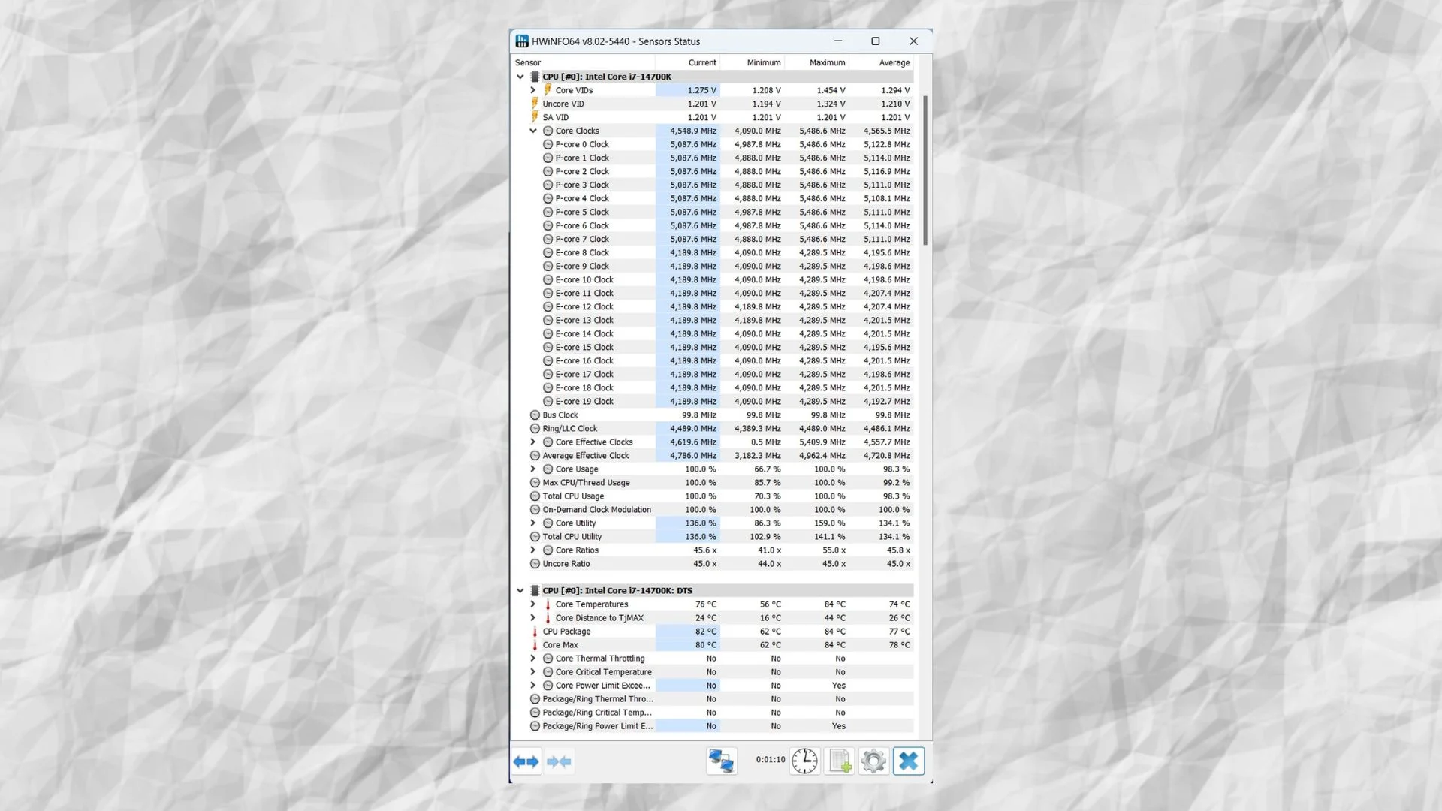Click the P-core 0 Clock circle icon
The height and width of the screenshot is (811, 1442).
tap(548, 145)
